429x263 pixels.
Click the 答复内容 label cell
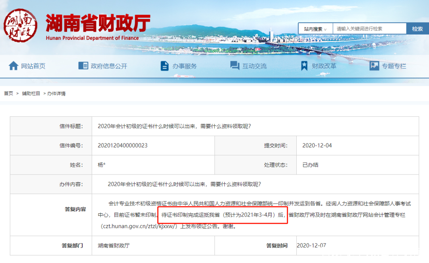pos(51,215)
